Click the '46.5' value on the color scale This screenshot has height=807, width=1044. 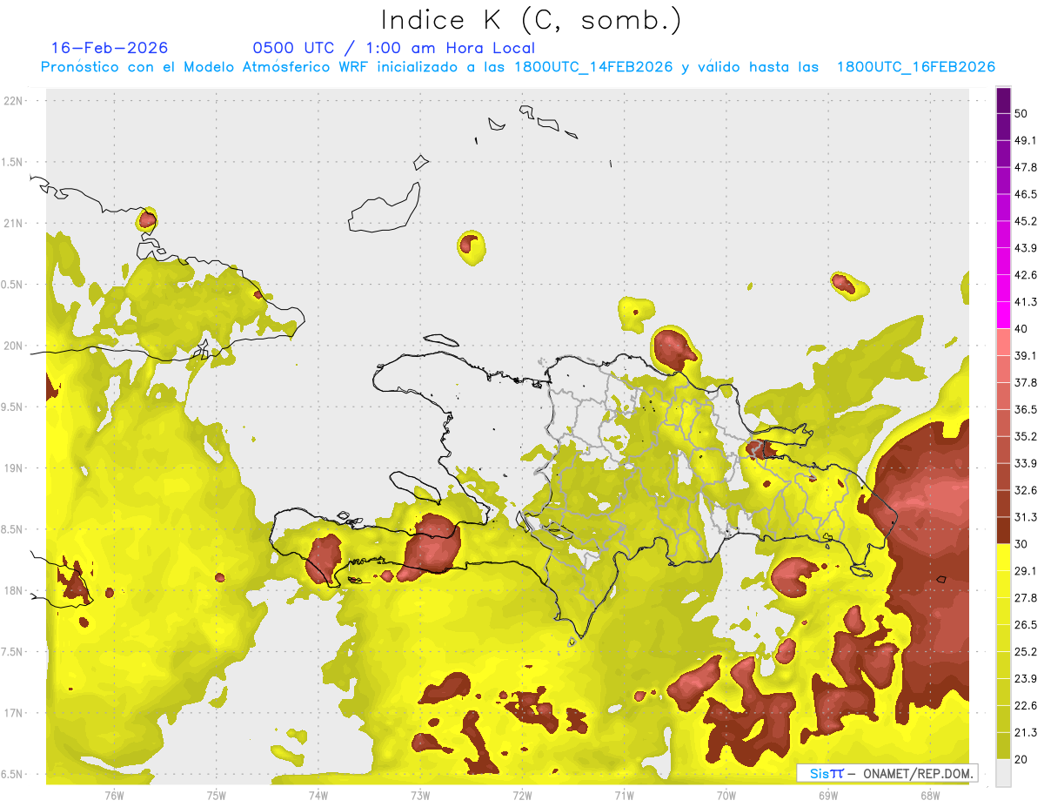click(x=1026, y=194)
